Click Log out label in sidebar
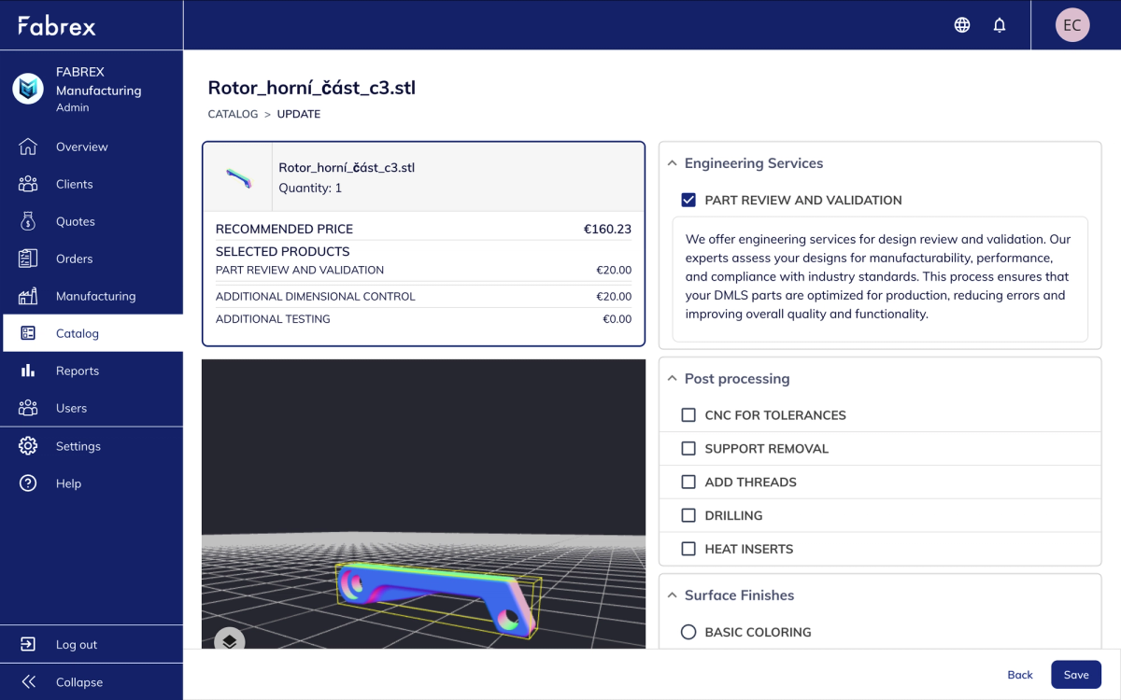1121x700 pixels. pyautogui.click(x=77, y=645)
